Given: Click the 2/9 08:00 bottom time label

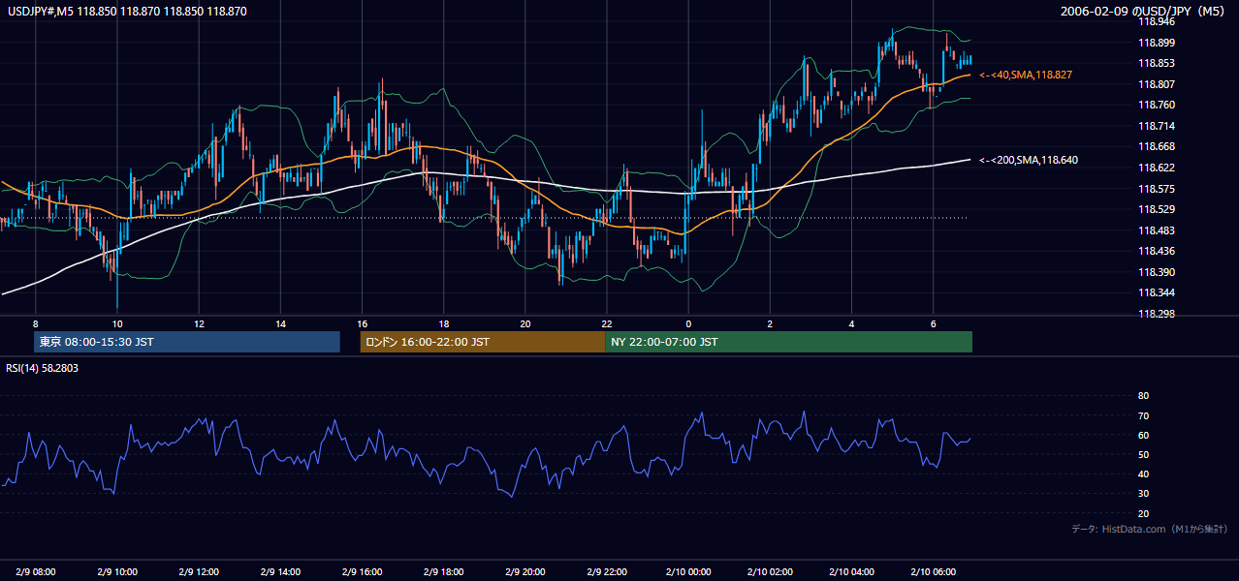Looking at the screenshot, I should [x=35, y=571].
